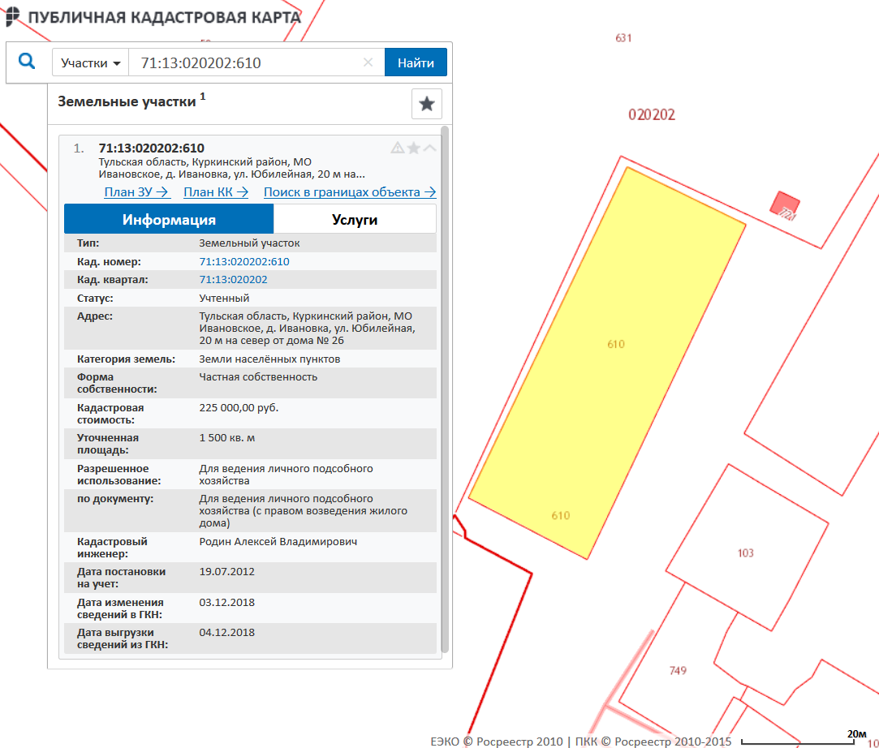The width and height of the screenshot is (879, 748).
Task: Switch to the Услуги tab
Action: pos(355,219)
